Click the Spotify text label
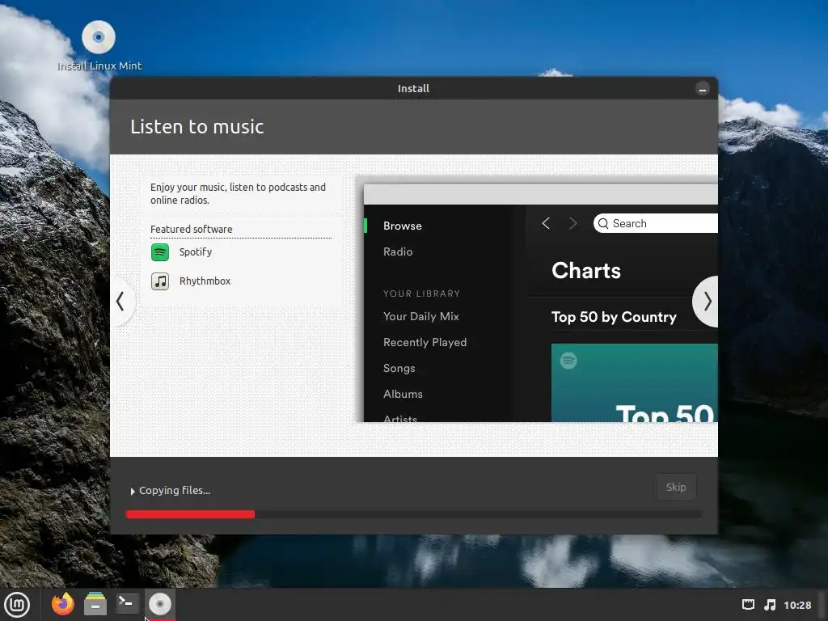This screenshot has height=621, width=828. pos(196,252)
